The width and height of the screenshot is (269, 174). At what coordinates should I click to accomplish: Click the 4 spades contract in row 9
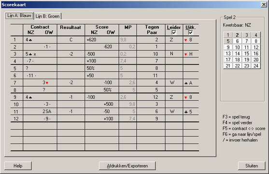29,97
